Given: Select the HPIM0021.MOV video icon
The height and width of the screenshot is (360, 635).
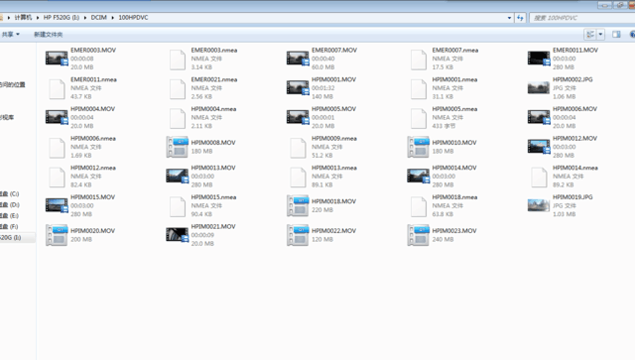Looking at the screenshot, I should coord(177,235).
